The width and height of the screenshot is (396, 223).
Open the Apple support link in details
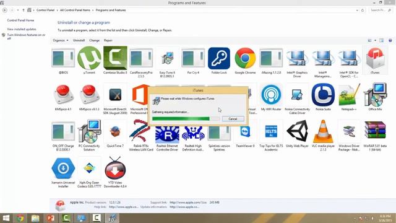189,203
